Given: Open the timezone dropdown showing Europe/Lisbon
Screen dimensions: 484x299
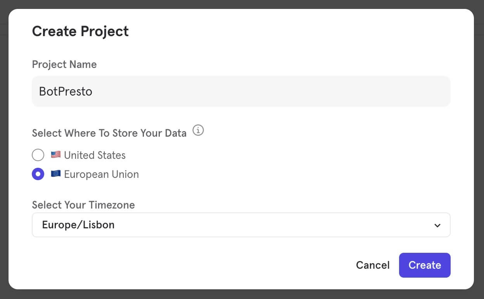Looking at the screenshot, I should [241, 225].
